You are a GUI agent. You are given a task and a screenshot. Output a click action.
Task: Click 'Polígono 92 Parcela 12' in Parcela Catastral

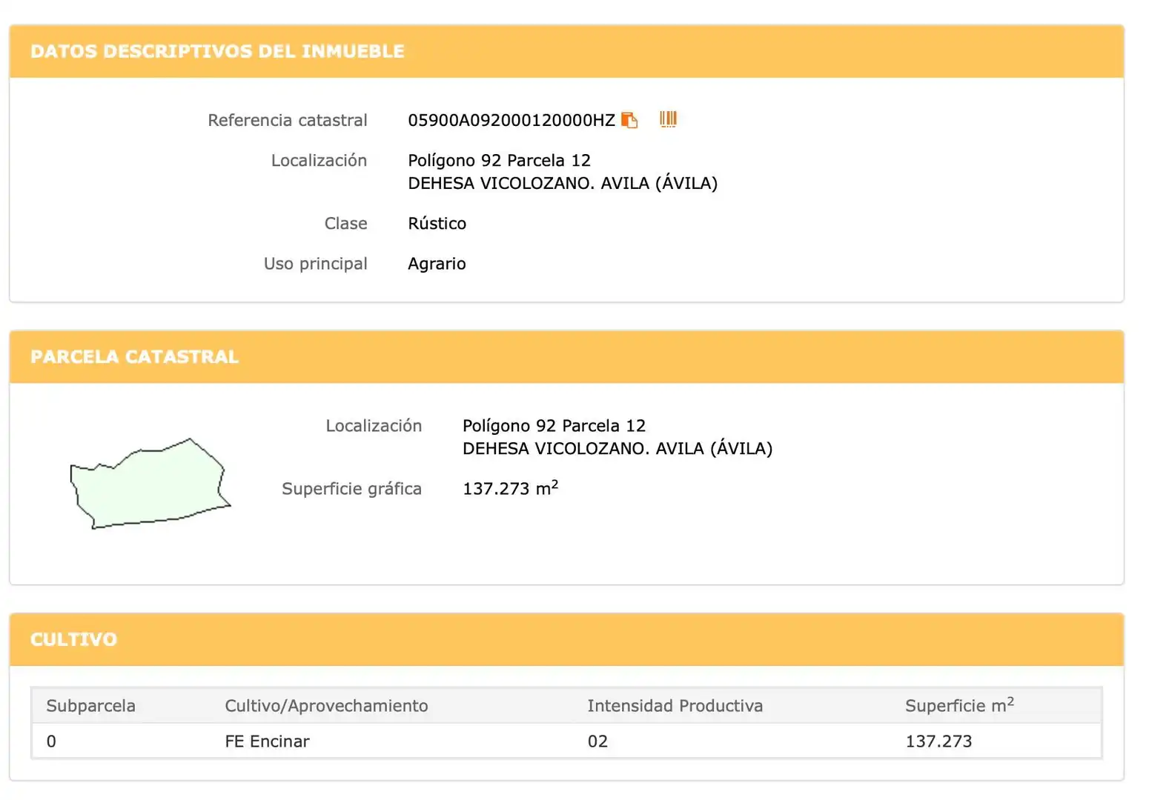coord(554,426)
